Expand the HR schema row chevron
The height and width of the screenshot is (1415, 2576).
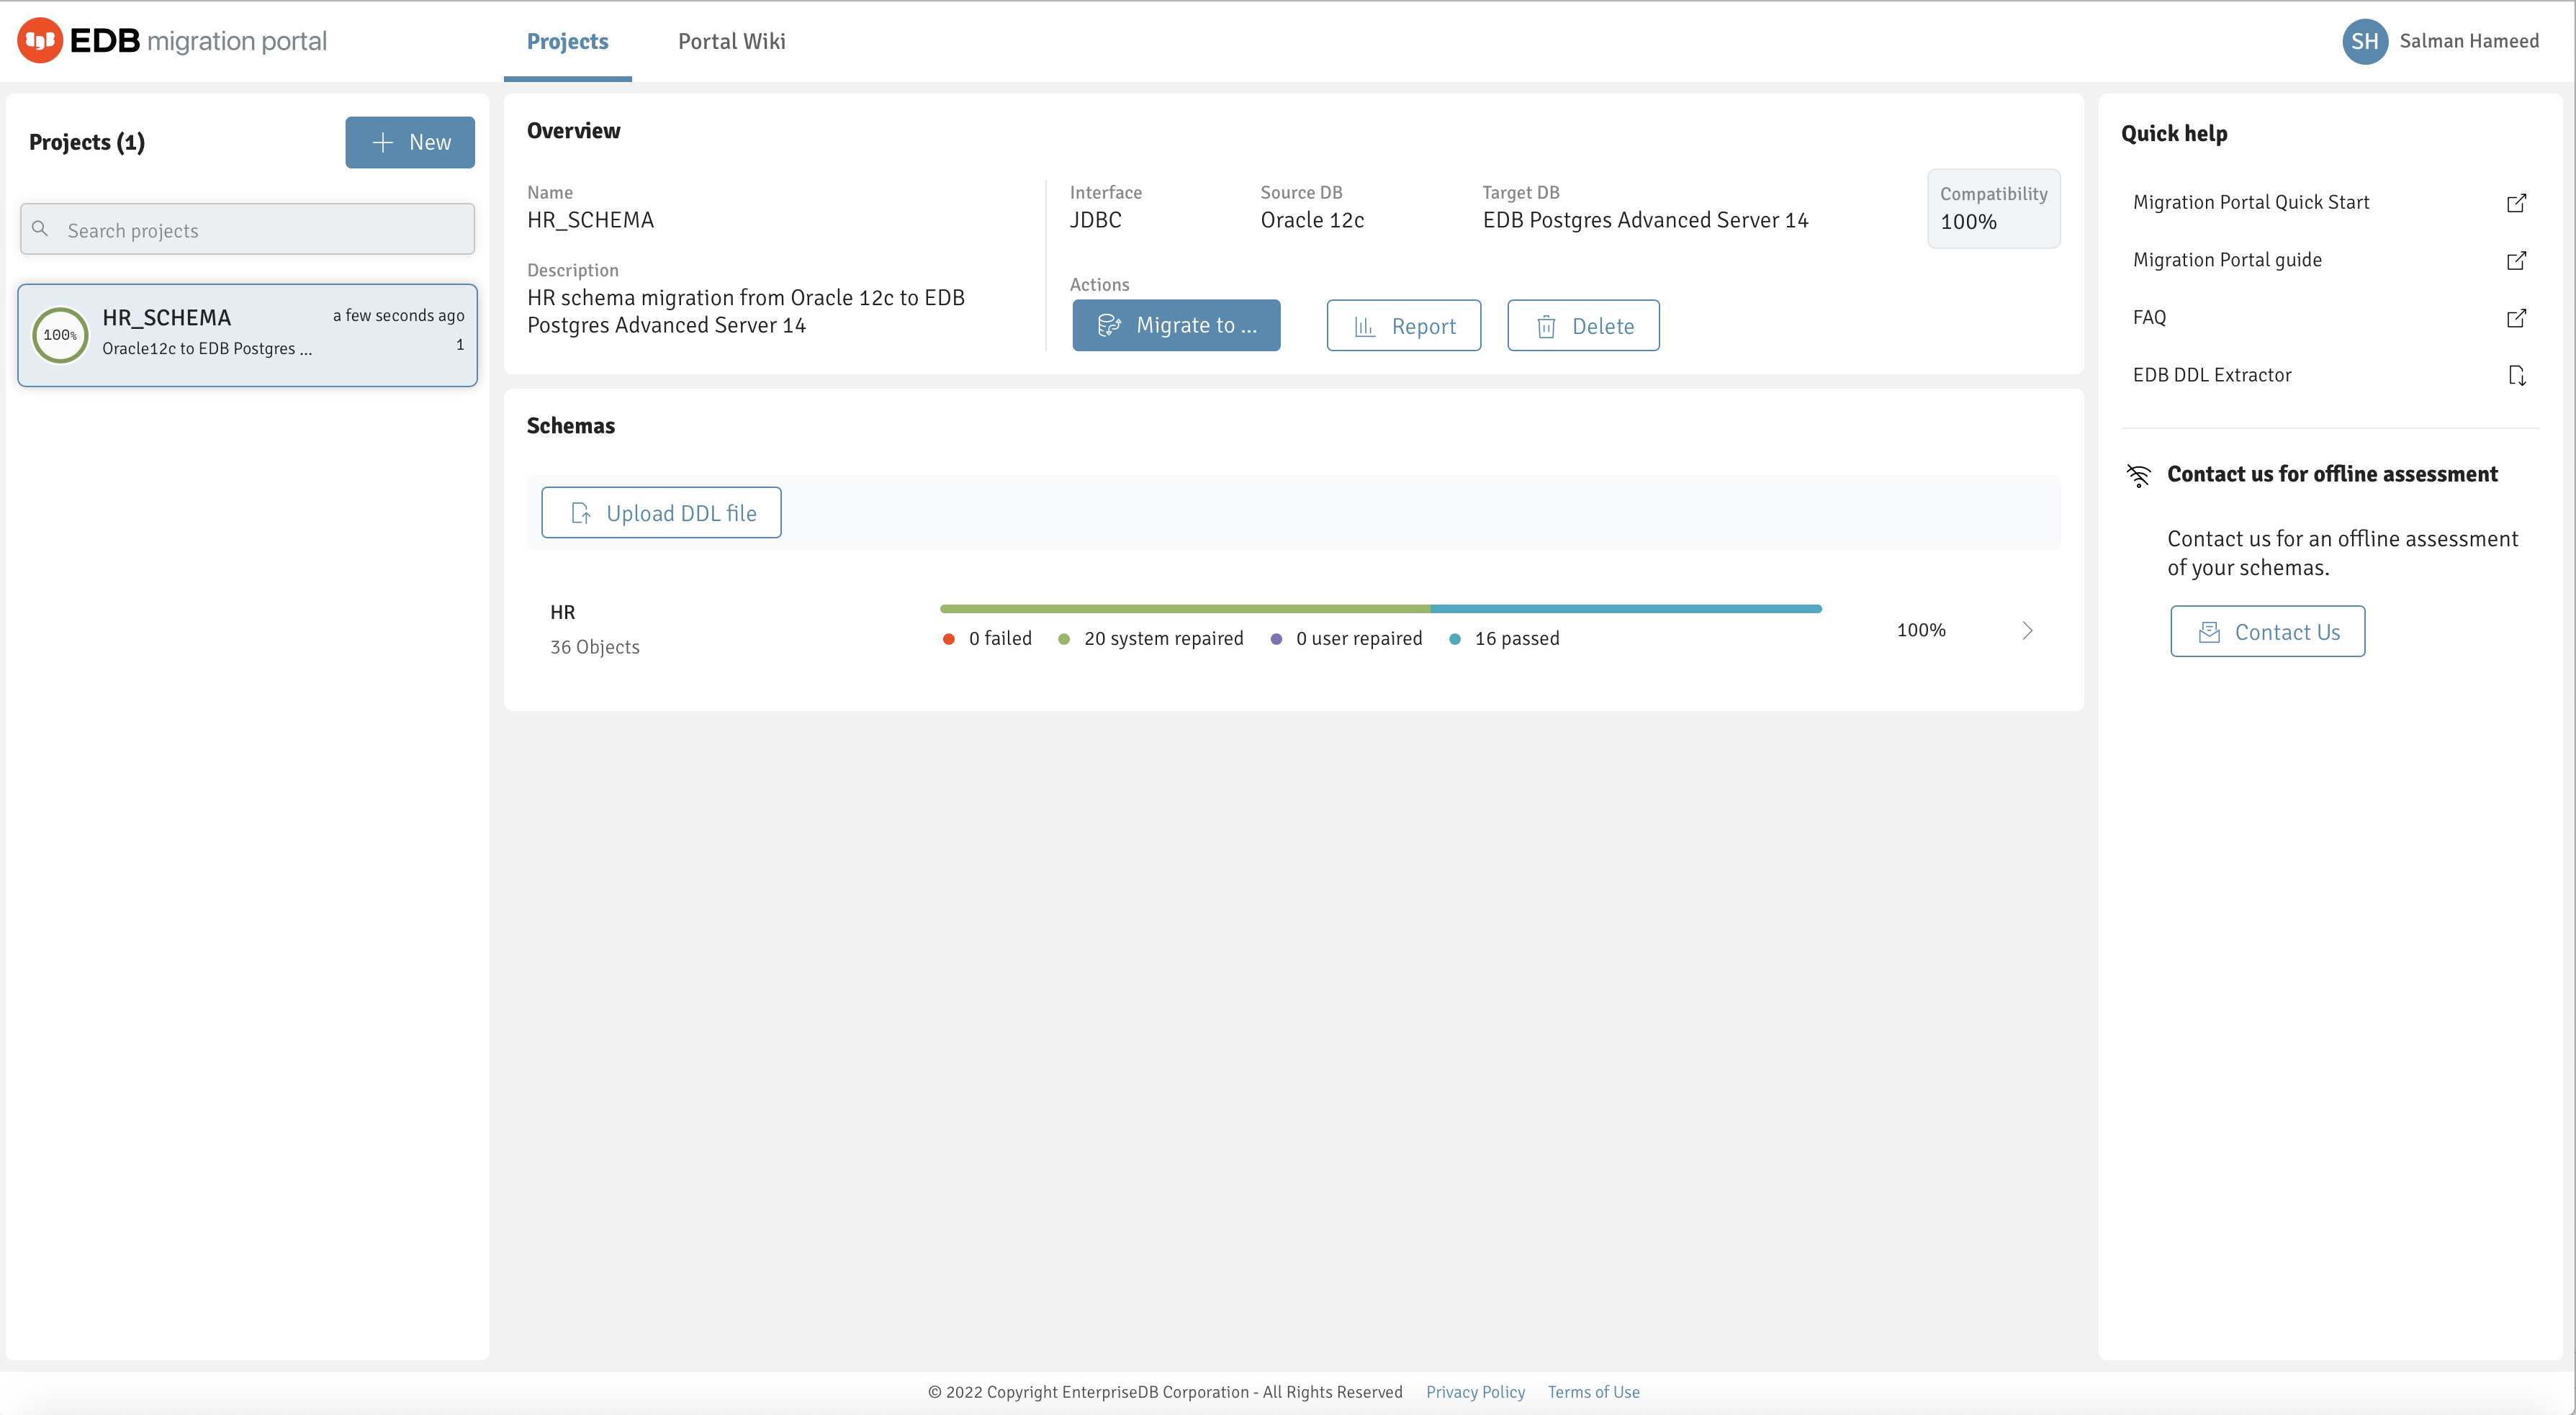[x=2027, y=630]
